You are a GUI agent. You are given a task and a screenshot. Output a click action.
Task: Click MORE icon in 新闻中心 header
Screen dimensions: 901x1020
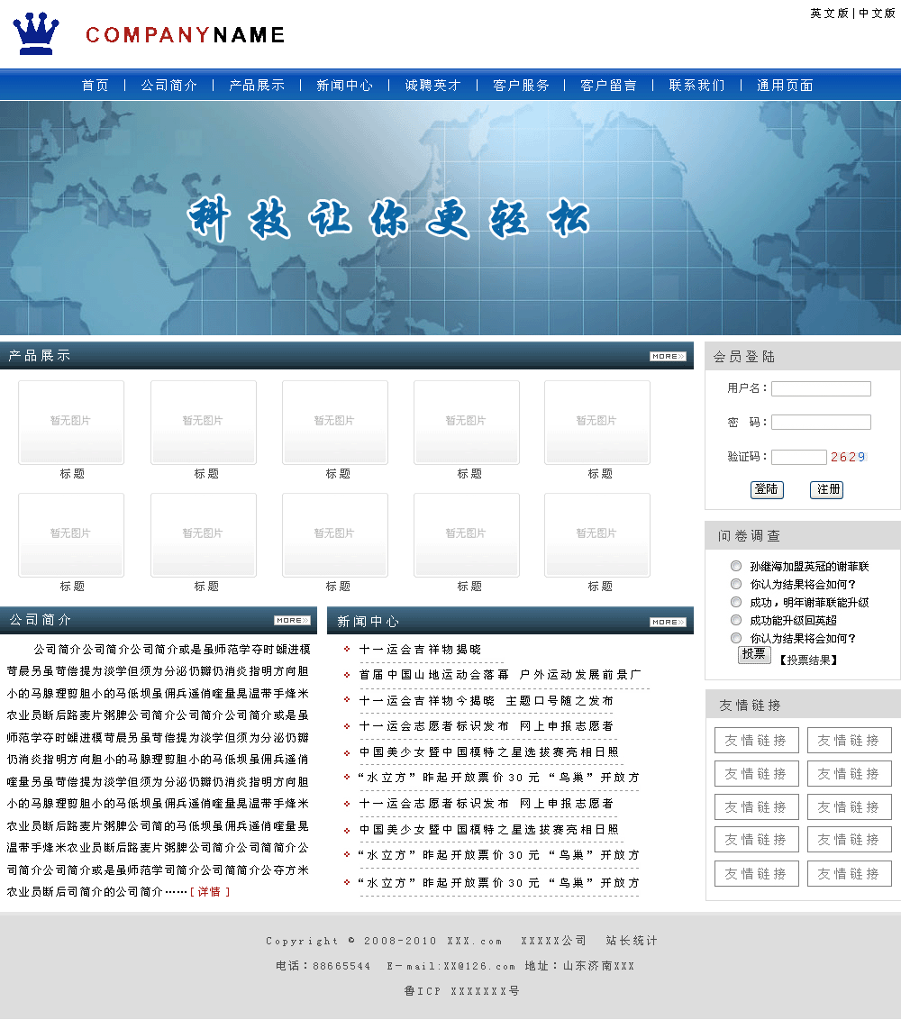(668, 623)
